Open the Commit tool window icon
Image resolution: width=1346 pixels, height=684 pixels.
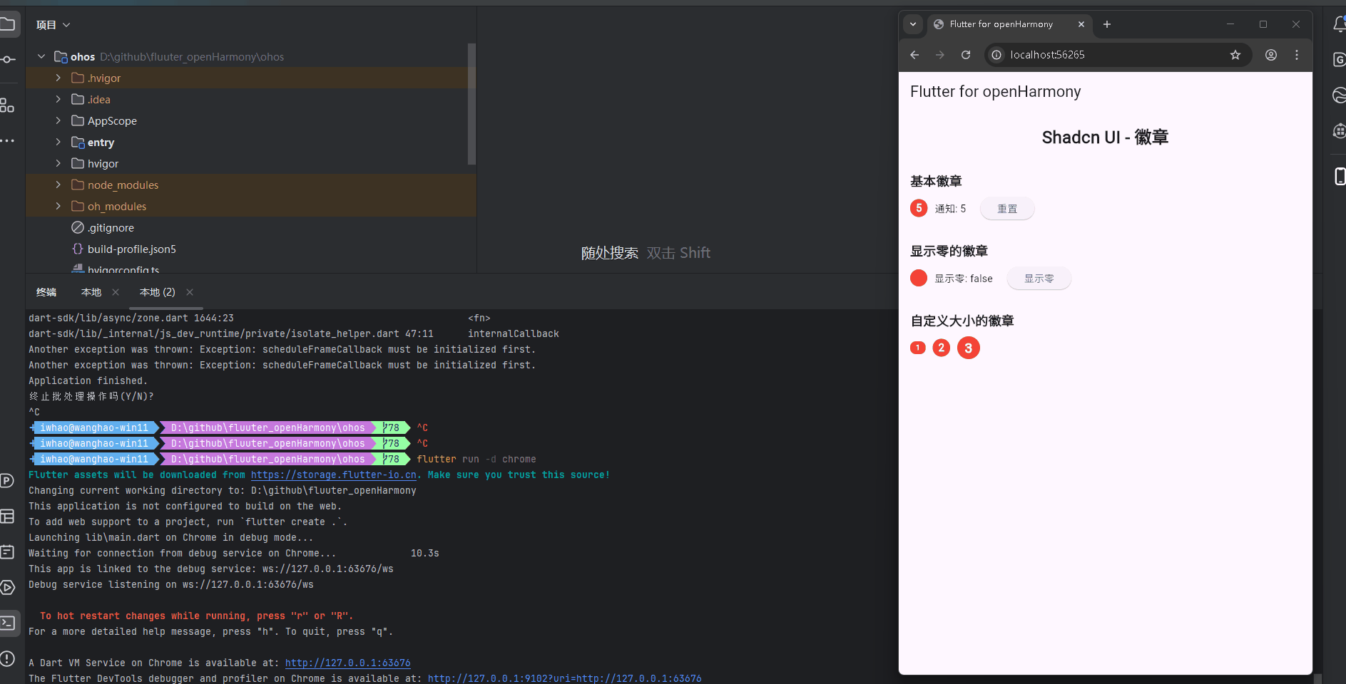pyautogui.click(x=7, y=59)
